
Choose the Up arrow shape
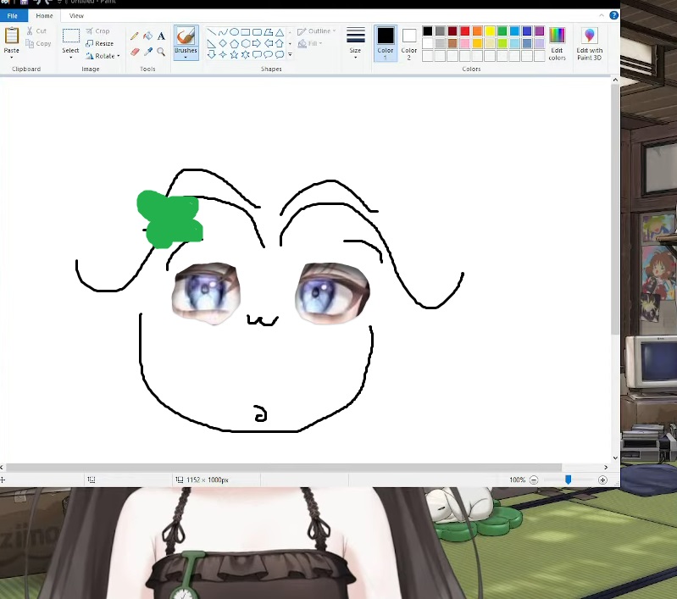[x=280, y=43]
